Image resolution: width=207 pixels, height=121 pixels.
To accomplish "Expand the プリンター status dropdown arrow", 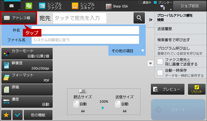I will click(x=171, y=10).
